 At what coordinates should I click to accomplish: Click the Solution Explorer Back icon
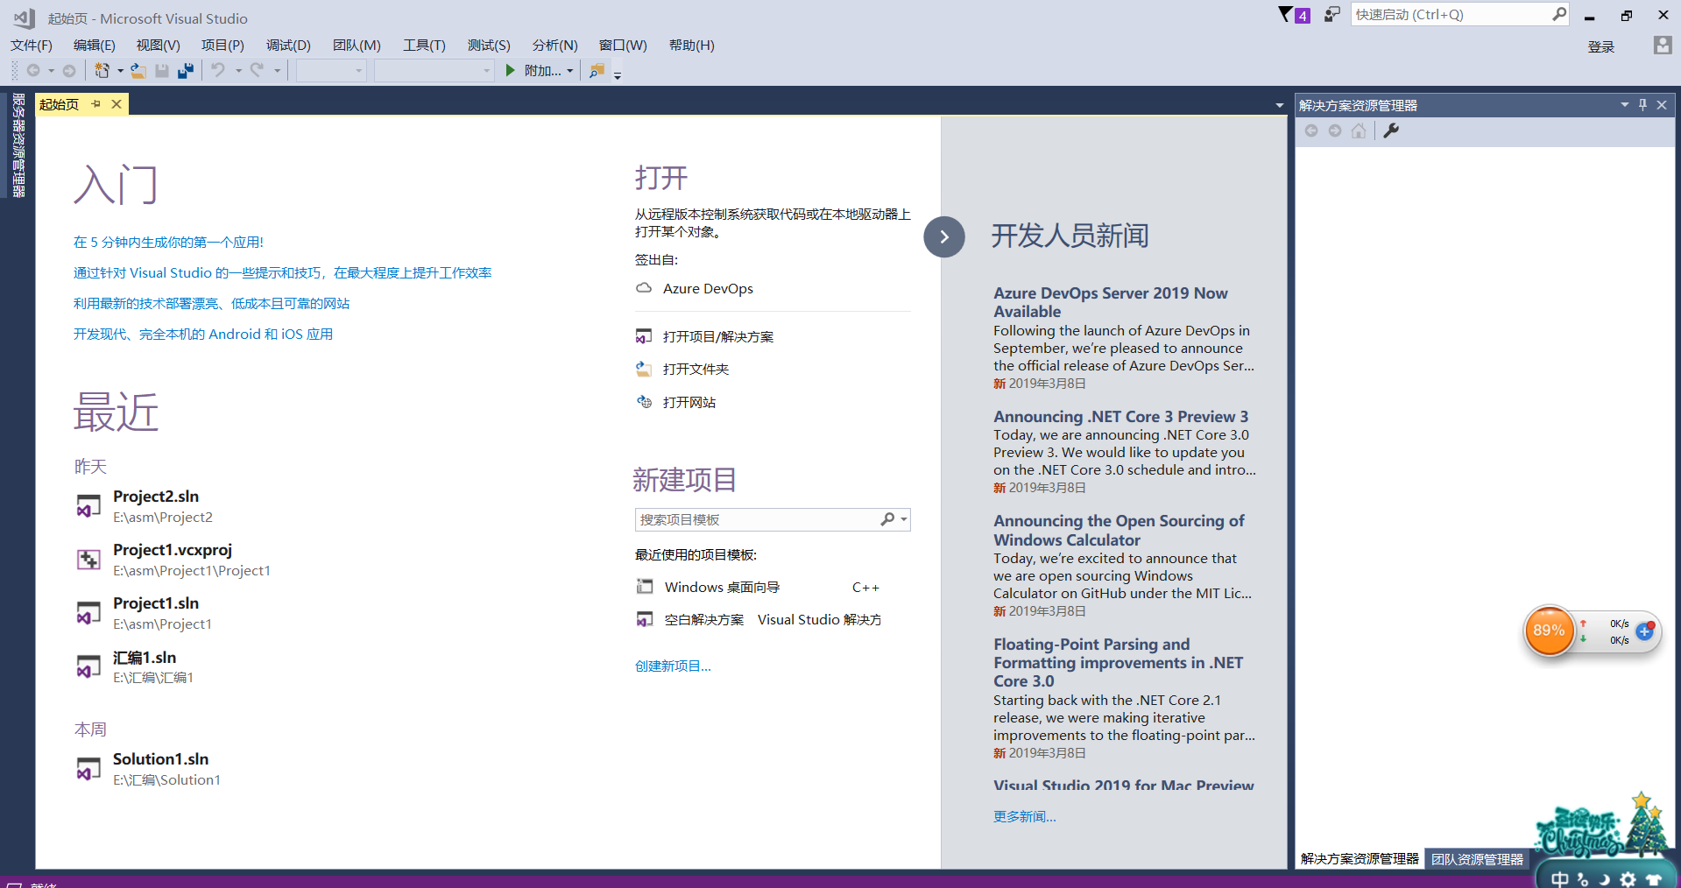pos(1311,130)
